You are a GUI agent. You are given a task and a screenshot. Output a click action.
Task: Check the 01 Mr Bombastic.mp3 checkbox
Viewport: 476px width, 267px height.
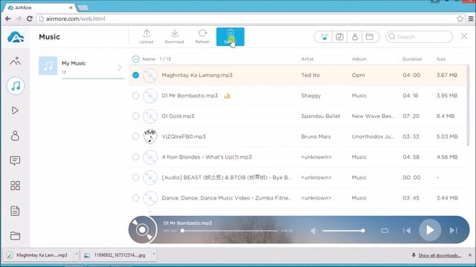point(135,96)
